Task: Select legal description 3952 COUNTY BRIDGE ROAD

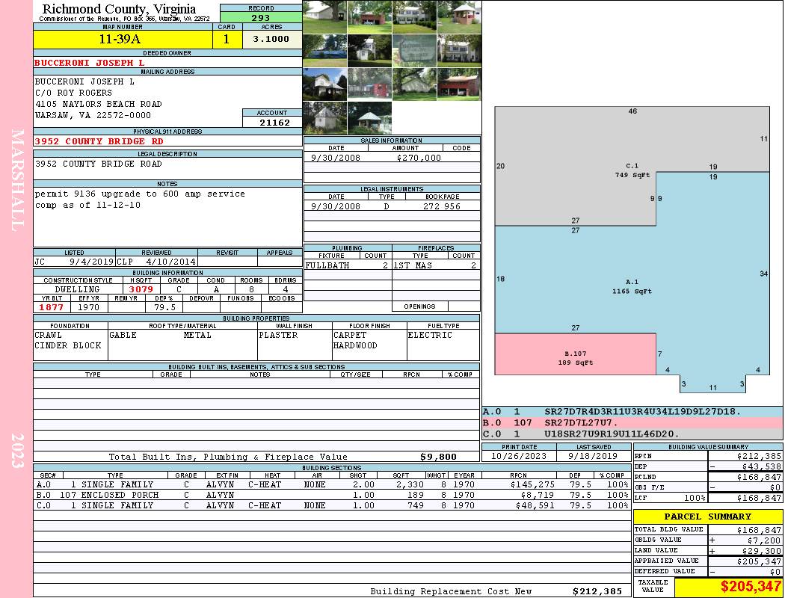Action: (99, 164)
